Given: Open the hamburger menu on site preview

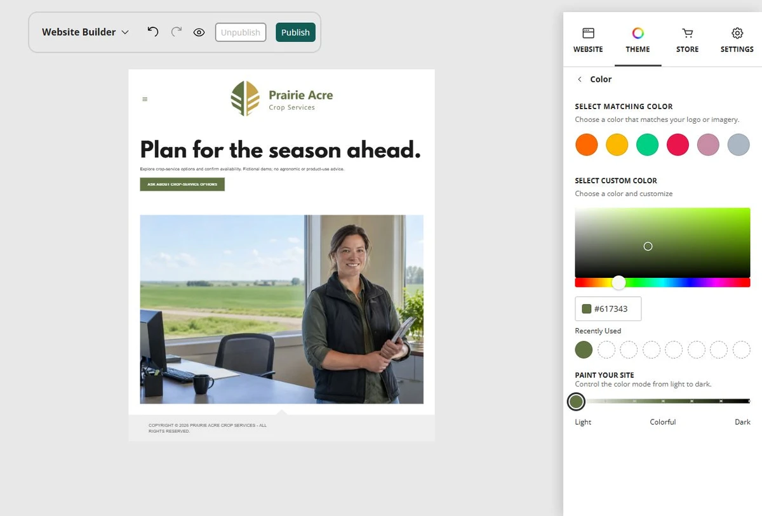Looking at the screenshot, I should point(145,99).
